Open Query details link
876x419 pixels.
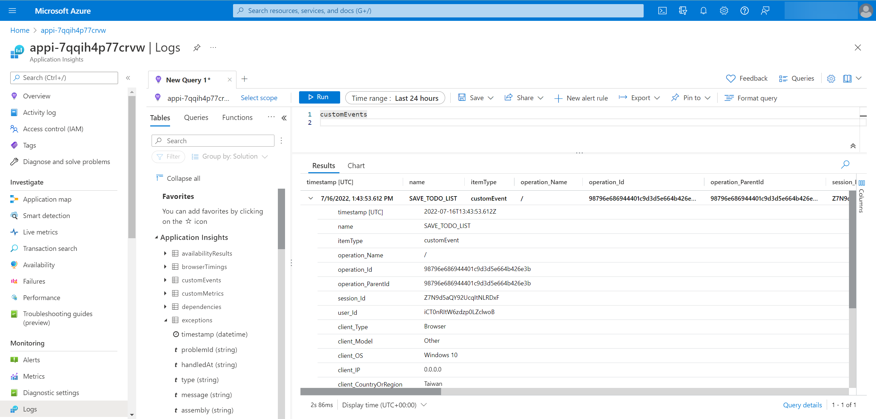coord(802,405)
